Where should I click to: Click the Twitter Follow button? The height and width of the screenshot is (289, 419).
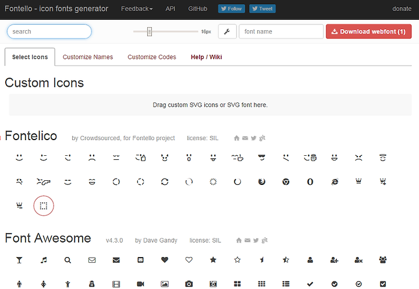[x=232, y=9]
